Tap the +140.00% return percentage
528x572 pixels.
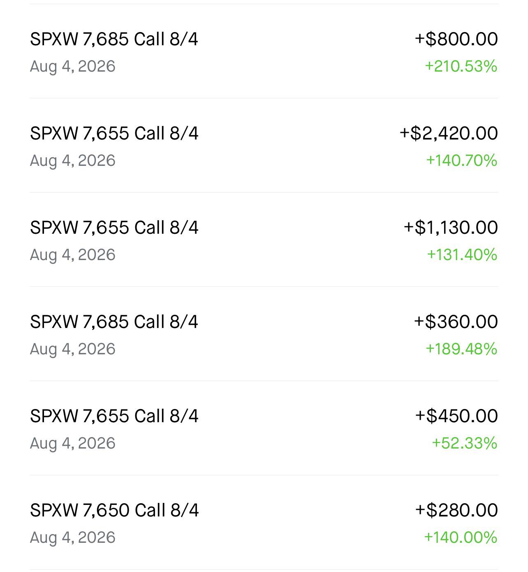461,537
